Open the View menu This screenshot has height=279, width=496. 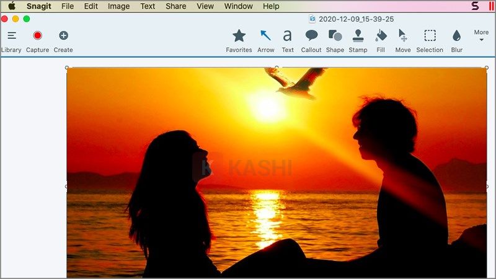coord(205,6)
